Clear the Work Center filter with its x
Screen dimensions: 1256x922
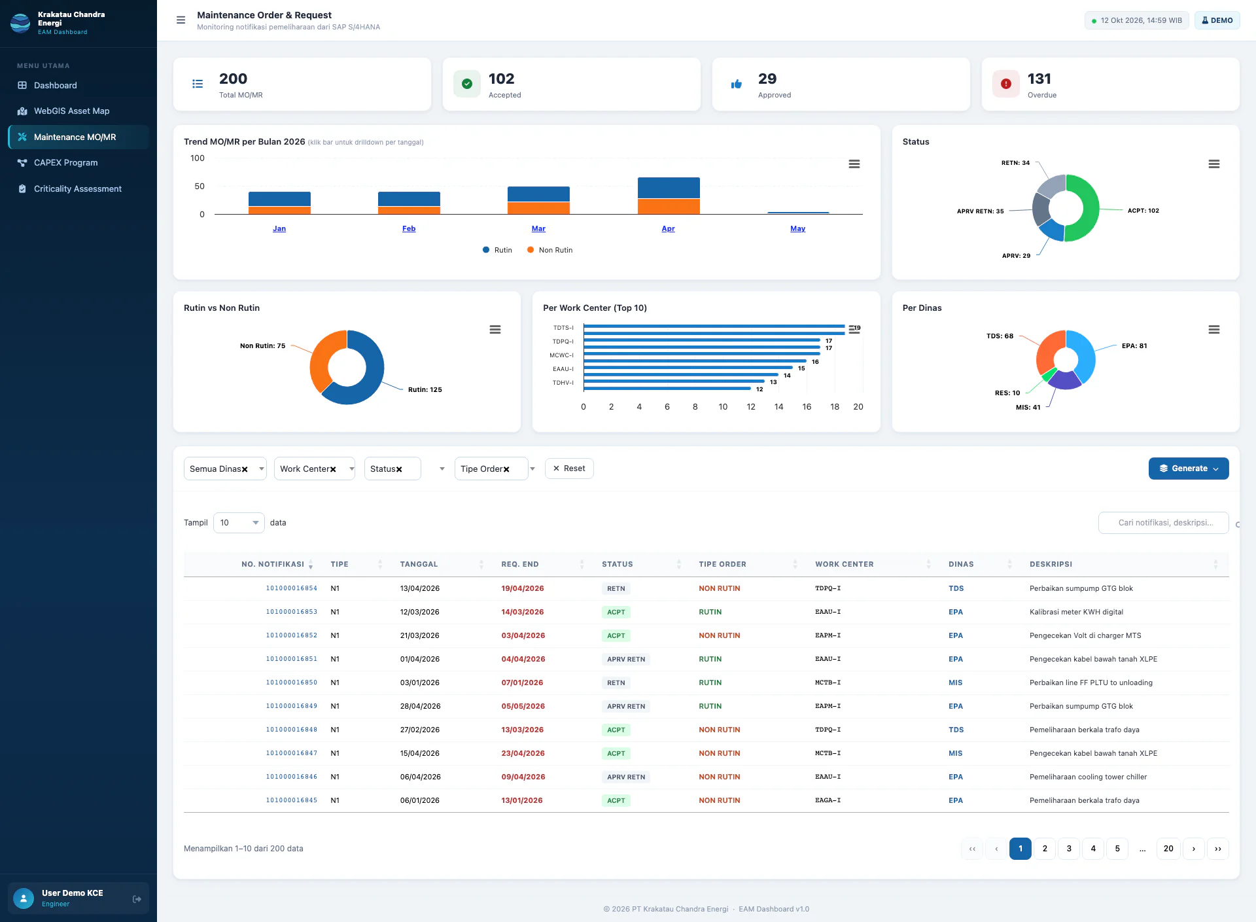333,469
